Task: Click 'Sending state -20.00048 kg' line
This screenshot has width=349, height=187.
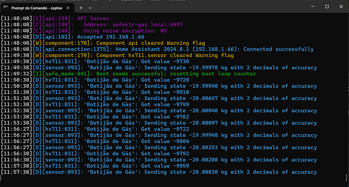Action: click(x=159, y=111)
